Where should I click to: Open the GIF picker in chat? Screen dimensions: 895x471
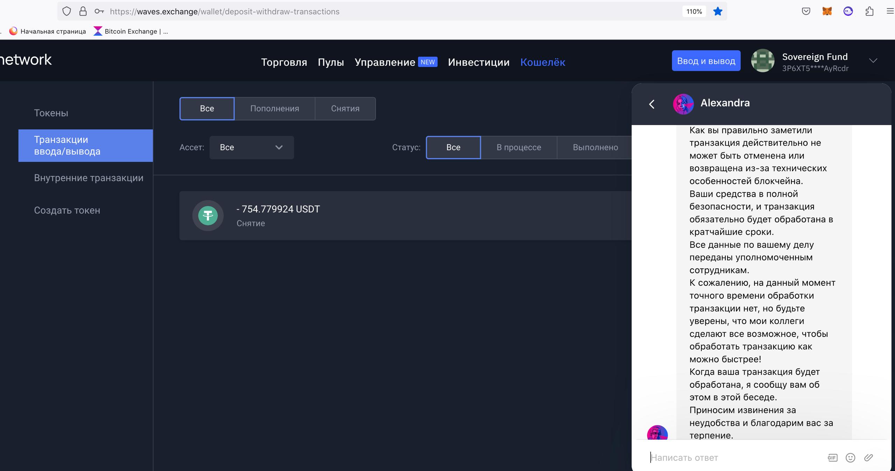coord(832,457)
